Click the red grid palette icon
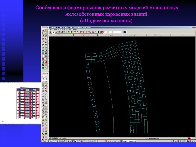The height and width of the screenshot is (147, 196). [x=46, y=65]
